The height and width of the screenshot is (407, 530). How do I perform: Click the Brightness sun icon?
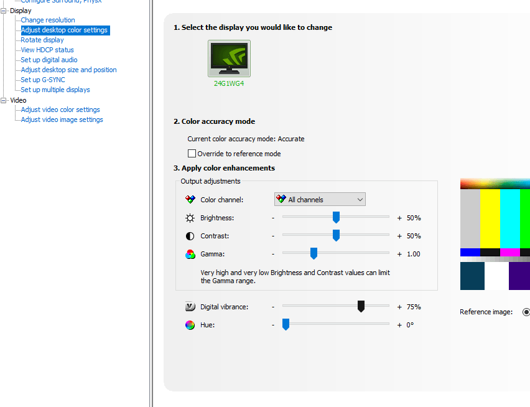tap(190, 218)
